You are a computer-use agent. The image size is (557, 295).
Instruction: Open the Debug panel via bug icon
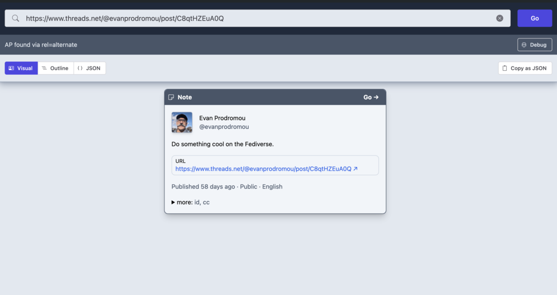coord(524,45)
